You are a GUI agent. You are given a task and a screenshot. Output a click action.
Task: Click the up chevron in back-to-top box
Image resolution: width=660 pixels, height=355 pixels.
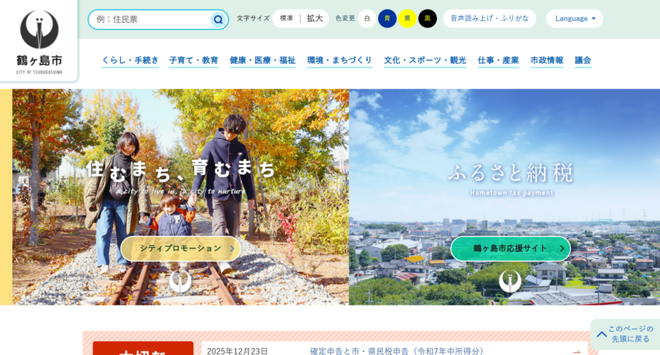tap(601, 334)
